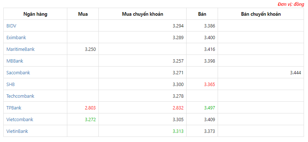Viewport: 308px width, 142px height.
Task: Click the Mua column header
Action: 83,14
